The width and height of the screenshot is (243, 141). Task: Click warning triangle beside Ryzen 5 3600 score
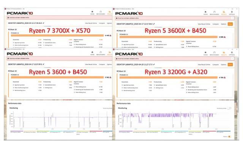[110, 77]
